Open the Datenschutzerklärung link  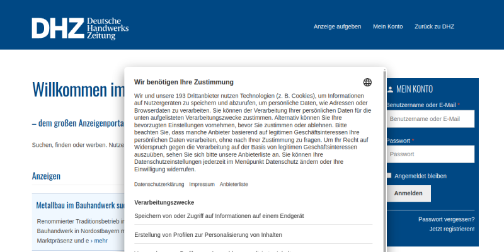[159, 184]
